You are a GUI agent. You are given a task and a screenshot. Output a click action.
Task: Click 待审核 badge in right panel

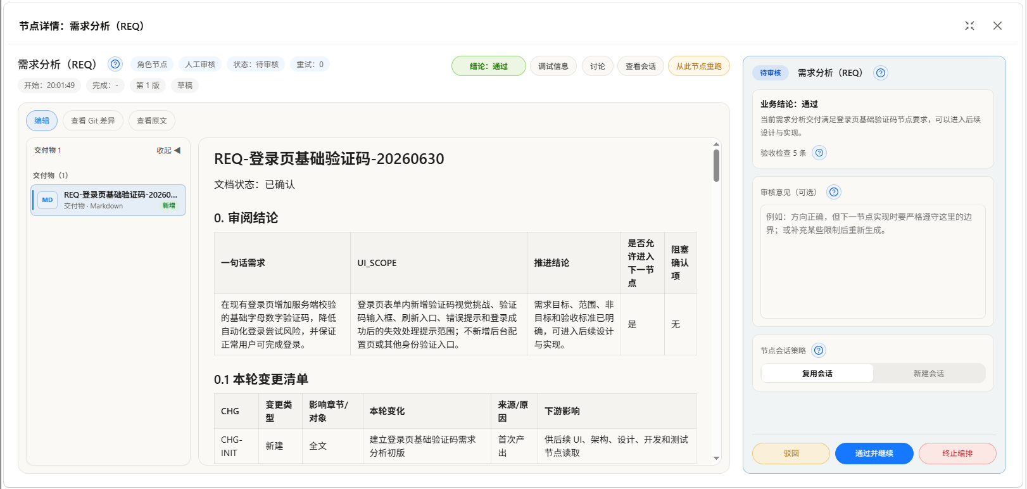pyautogui.click(x=771, y=73)
